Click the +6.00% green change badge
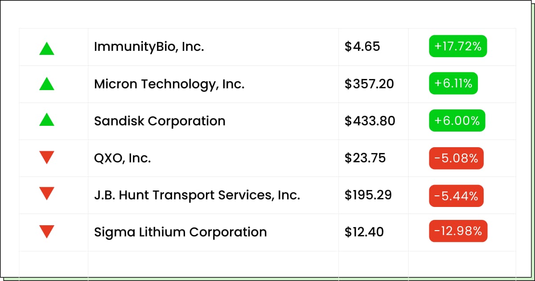 (457, 120)
